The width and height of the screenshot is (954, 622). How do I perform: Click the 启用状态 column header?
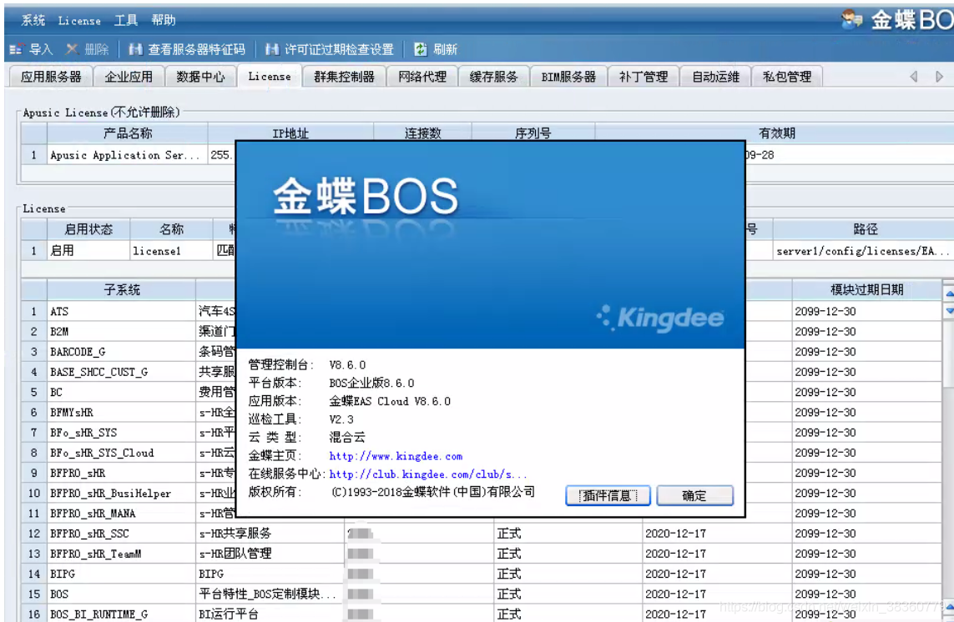coord(88,229)
